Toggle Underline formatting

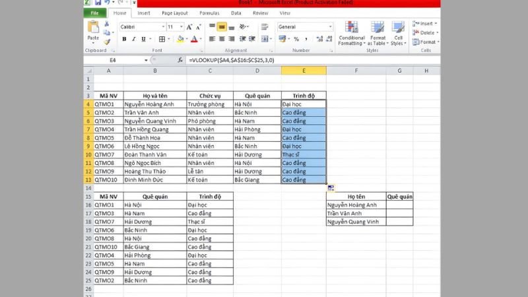tap(143, 39)
